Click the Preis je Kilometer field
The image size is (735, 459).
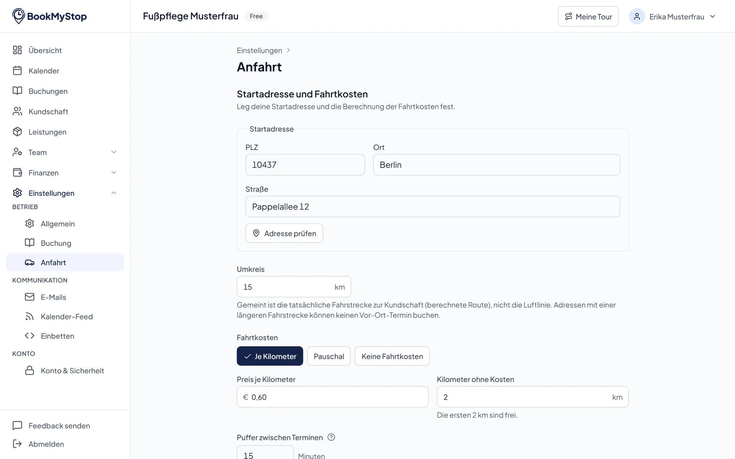332,397
